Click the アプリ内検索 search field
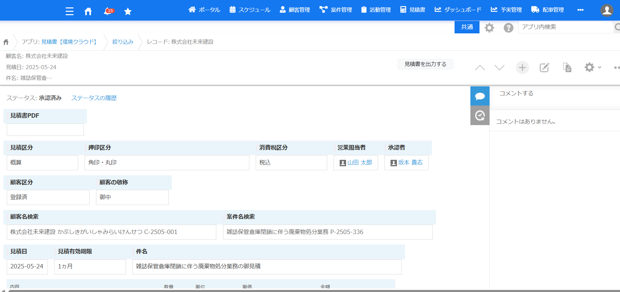Screen dimensions: 620x292 point(565,27)
